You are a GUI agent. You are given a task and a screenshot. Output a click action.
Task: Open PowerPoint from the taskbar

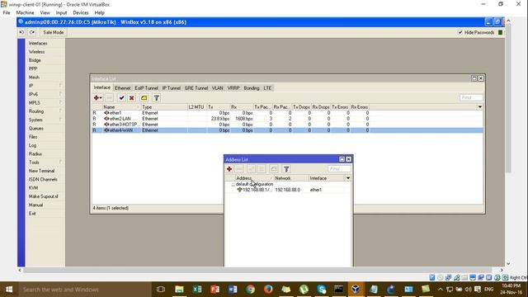coord(214,290)
